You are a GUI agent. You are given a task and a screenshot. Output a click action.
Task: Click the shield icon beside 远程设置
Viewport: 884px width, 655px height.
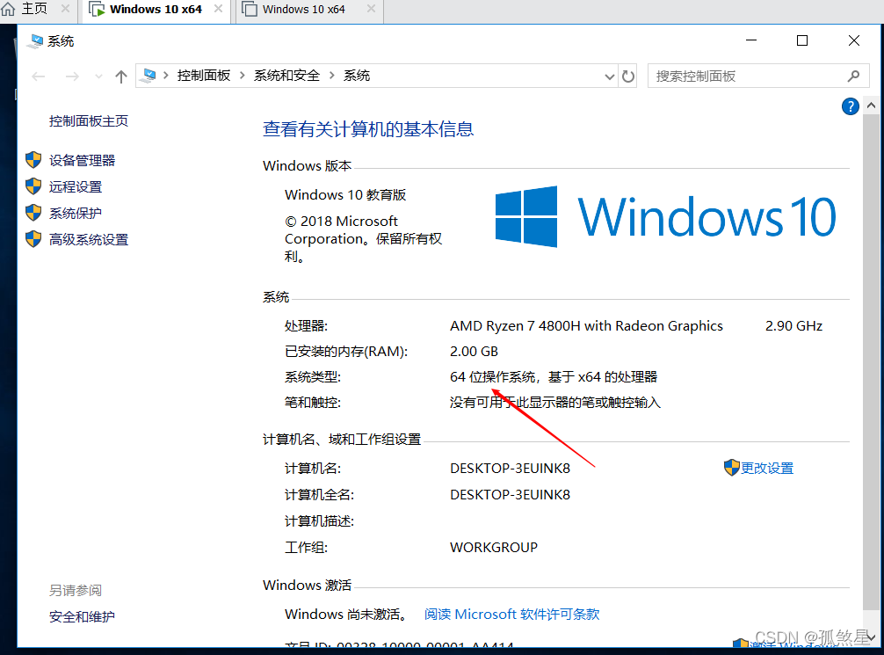(33, 186)
